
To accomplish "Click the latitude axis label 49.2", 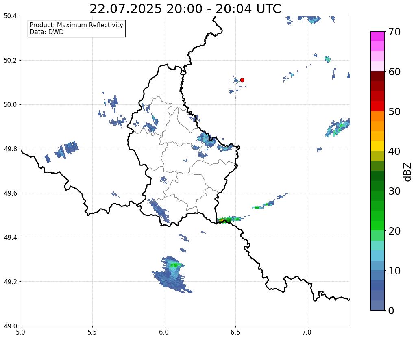I will pyautogui.click(x=10, y=282).
